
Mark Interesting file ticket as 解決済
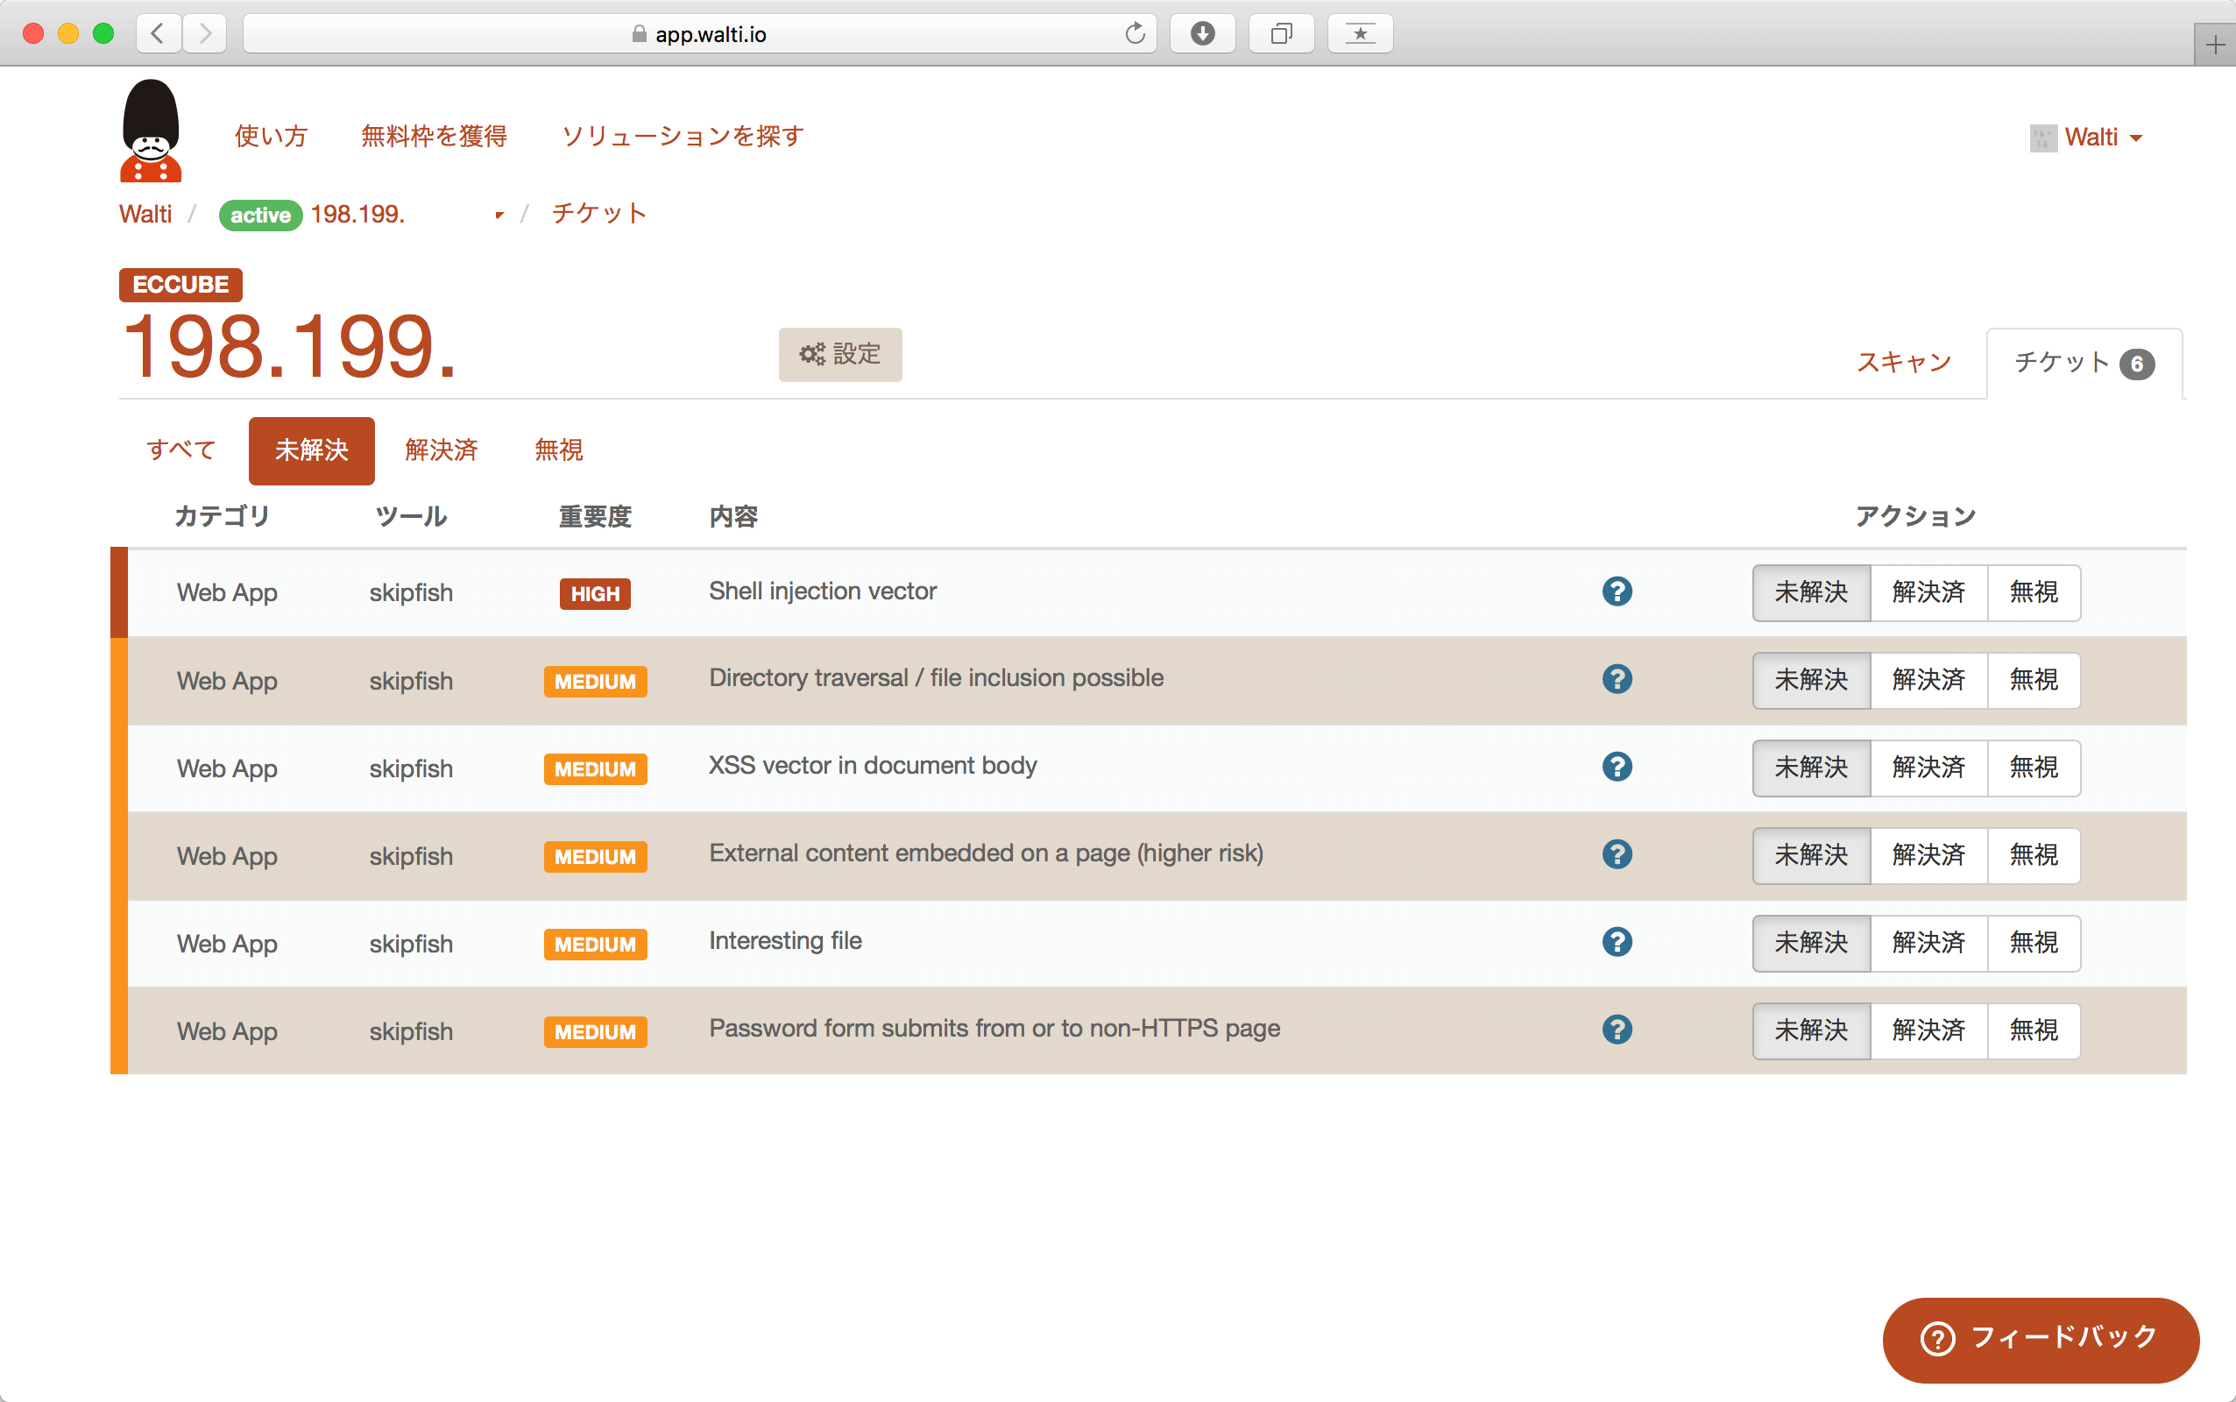coord(1929,943)
